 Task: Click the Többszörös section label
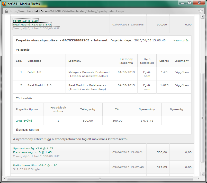tap(24, 98)
